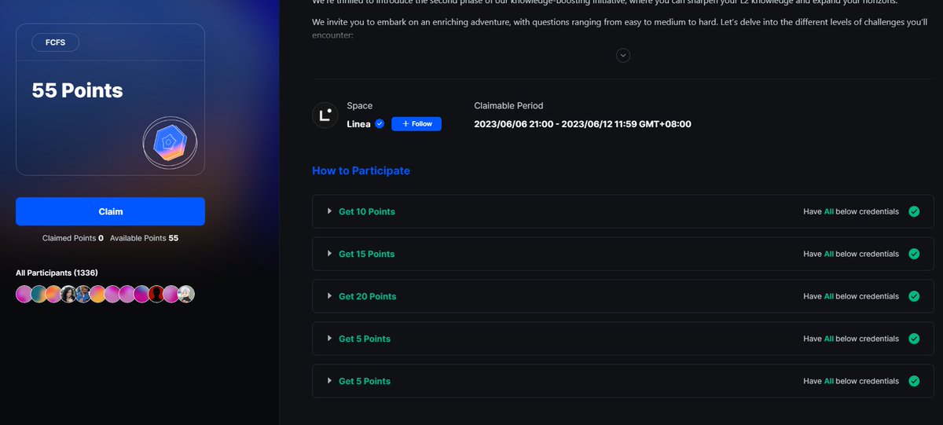Image resolution: width=943 pixels, height=425 pixels.
Task: Click the Linea space name
Action: (x=358, y=124)
